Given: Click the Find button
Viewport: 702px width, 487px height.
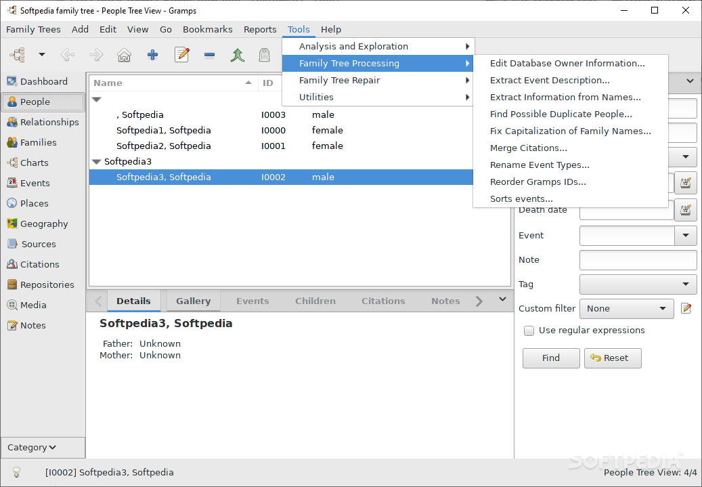Looking at the screenshot, I should point(551,358).
